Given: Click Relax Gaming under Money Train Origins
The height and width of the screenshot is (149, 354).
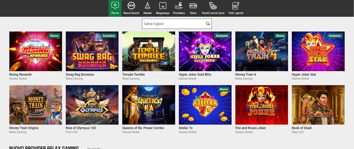Looking at the screenshot, I should pos(18,132).
